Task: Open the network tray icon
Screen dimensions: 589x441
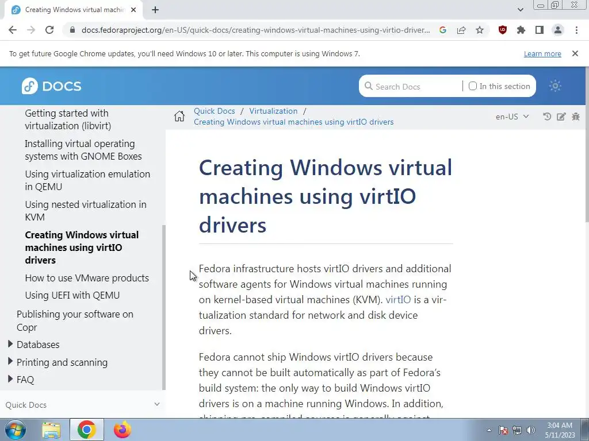Action: point(517,430)
